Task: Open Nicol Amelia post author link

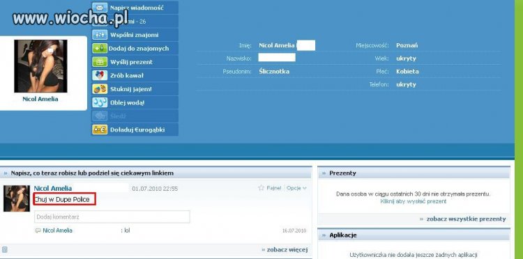Action: [x=53, y=189]
